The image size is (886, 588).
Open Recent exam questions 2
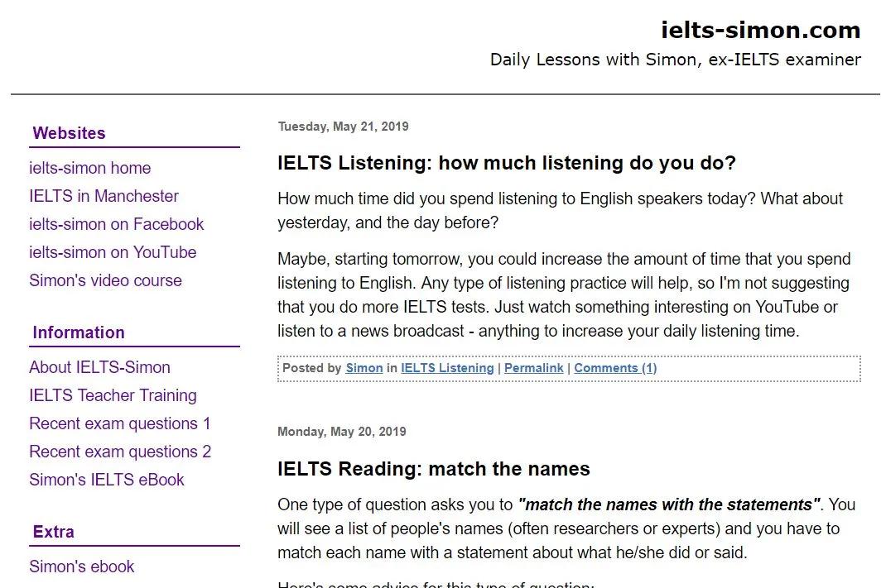coord(120,452)
